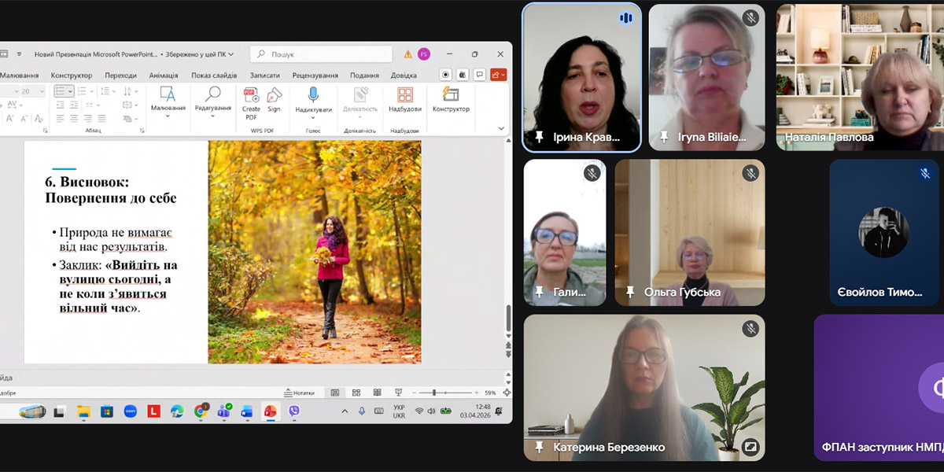This screenshot has width=944, height=472.
Task: Click zoom in plus button
Action: [x=477, y=393]
